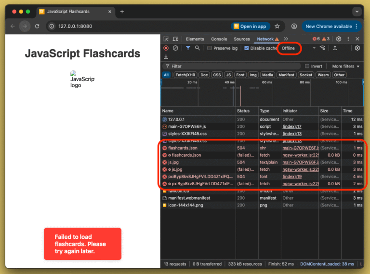Select the All filter chip

(166, 75)
